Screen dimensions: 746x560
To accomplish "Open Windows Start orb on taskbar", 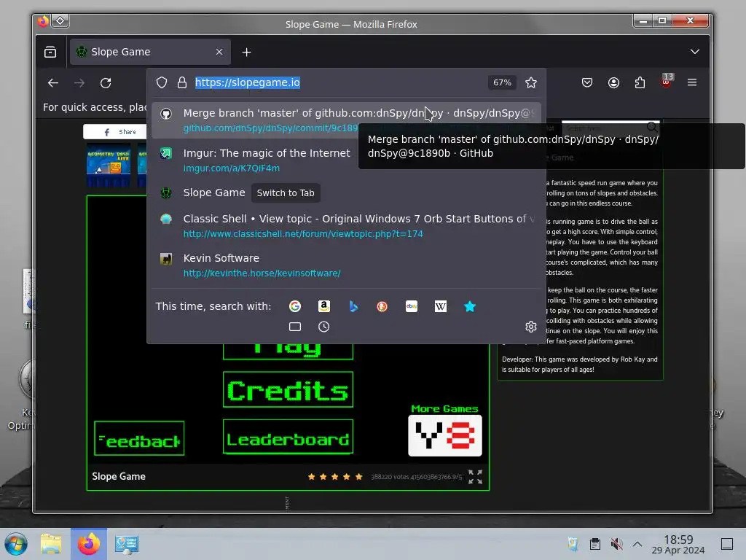I will click(x=16, y=544).
